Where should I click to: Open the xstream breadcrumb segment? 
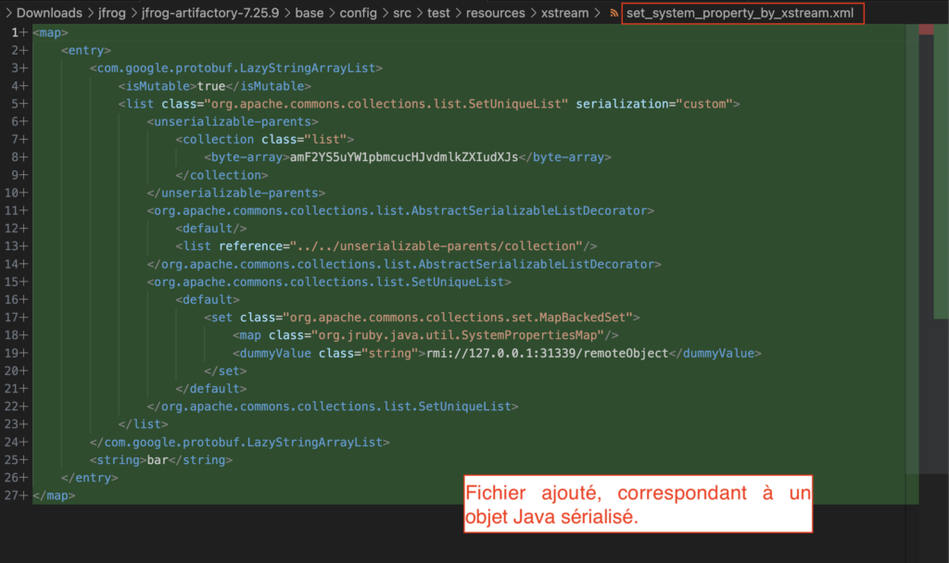click(x=564, y=13)
